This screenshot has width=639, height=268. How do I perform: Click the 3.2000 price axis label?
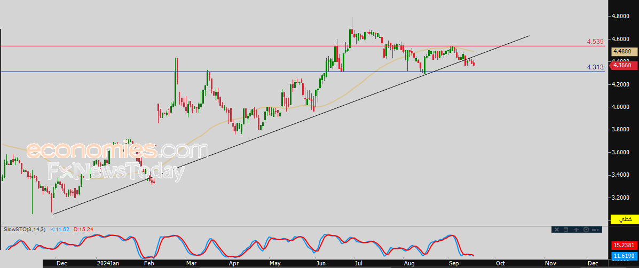(x=621, y=198)
